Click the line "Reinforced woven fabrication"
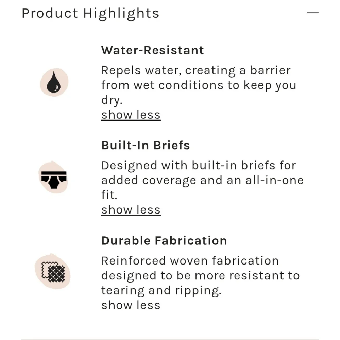Viewport: 340px width, 340px height. [x=190, y=261]
